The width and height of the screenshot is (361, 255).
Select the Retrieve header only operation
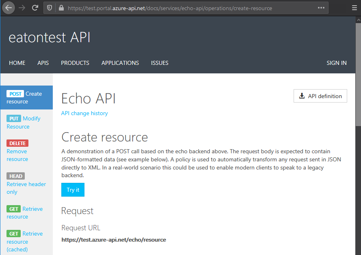pyautogui.click(x=26, y=188)
